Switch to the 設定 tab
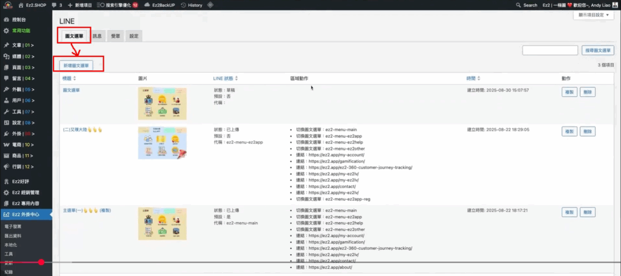This screenshot has width=621, height=276. pos(134,36)
